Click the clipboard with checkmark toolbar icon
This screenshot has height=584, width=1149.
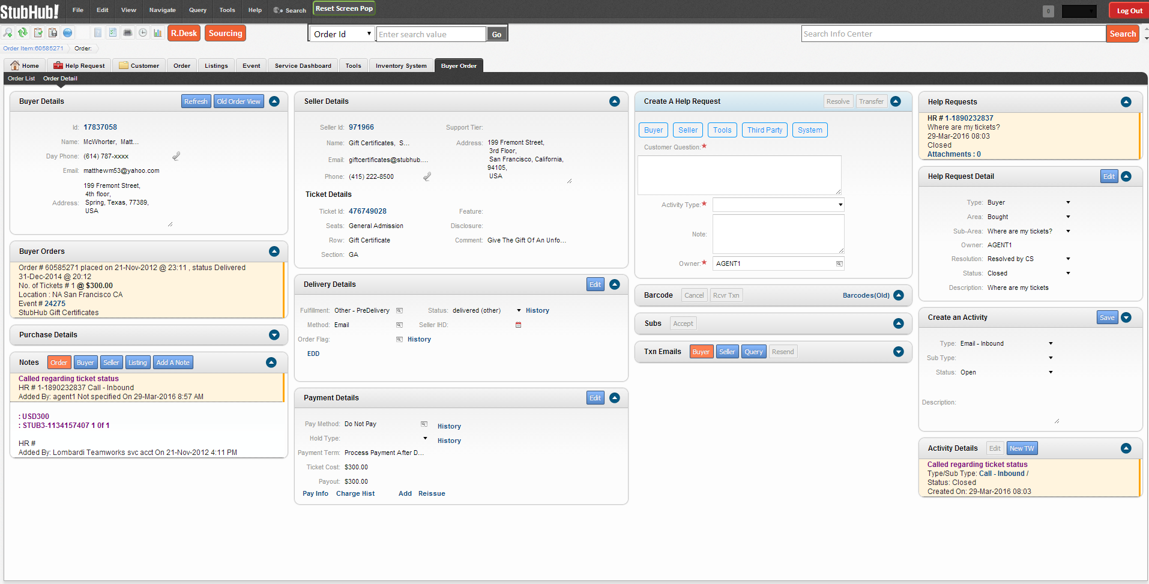[38, 33]
